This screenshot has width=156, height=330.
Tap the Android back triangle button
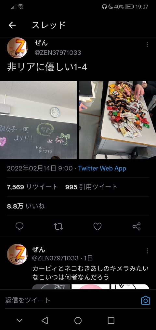coord(45,321)
